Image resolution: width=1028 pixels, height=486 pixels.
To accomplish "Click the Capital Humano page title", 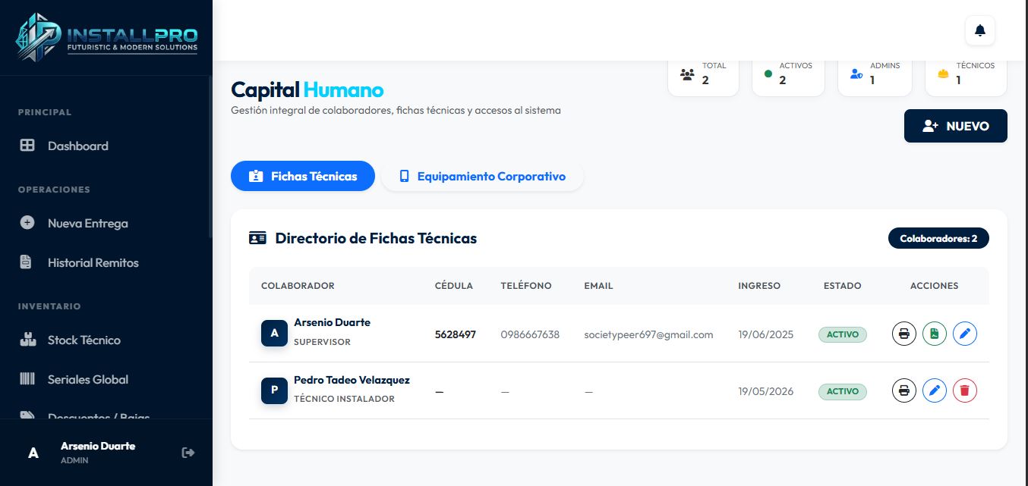I will (x=307, y=89).
